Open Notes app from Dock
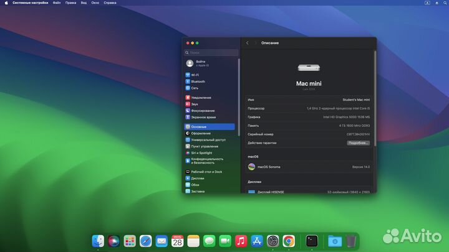449x252 pixels. (193, 241)
